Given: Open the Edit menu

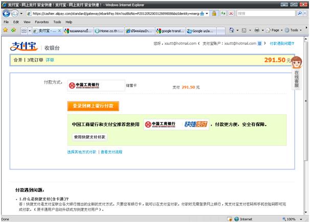Looking at the screenshot, I should point(16,22).
